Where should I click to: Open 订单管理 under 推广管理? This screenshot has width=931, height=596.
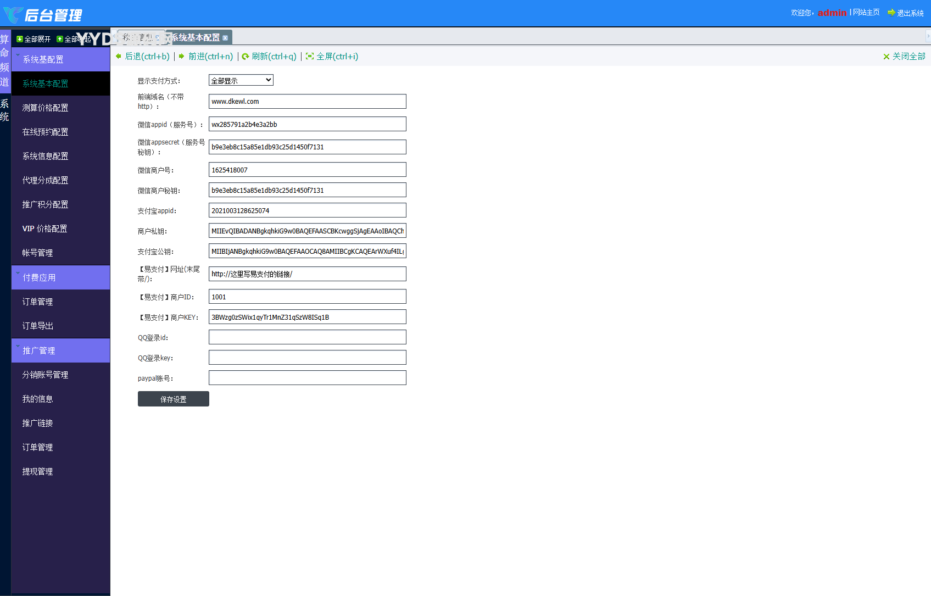[60, 447]
